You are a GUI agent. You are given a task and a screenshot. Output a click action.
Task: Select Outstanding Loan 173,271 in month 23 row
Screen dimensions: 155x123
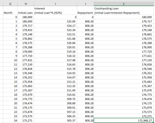124,116
